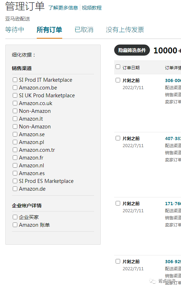The width and height of the screenshot is (181, 289).
Task: Open order number starting with 306-00
Action: (x=173, y=81)
